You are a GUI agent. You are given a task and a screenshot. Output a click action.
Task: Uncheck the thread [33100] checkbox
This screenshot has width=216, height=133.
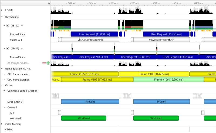click(8, 25)
